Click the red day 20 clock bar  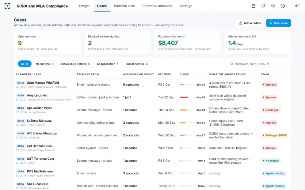coord(186,97)
